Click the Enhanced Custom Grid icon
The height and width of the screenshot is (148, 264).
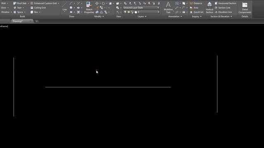coord(32,3)
